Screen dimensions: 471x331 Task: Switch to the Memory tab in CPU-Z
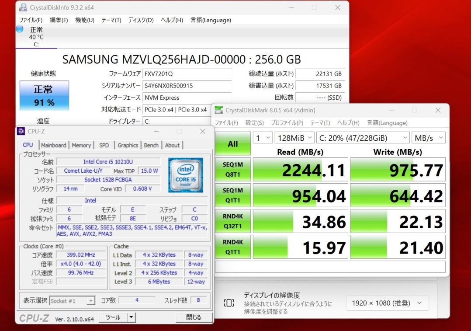pos(81,145)
